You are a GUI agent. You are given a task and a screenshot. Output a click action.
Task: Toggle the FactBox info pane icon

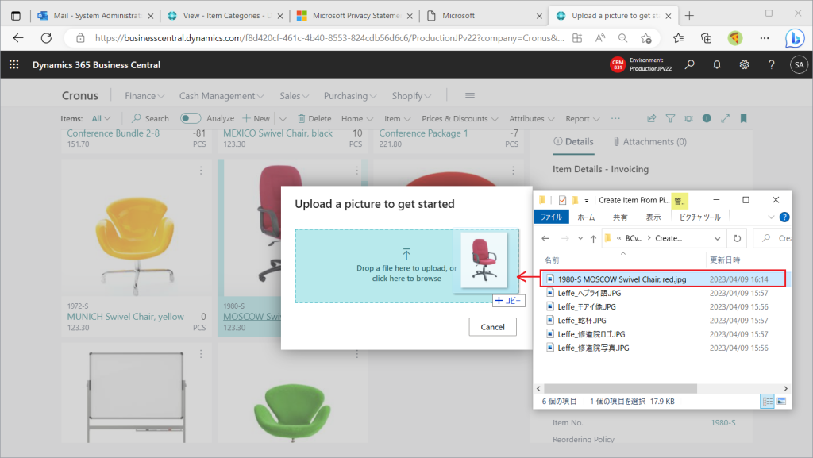(x=707, y=118)
